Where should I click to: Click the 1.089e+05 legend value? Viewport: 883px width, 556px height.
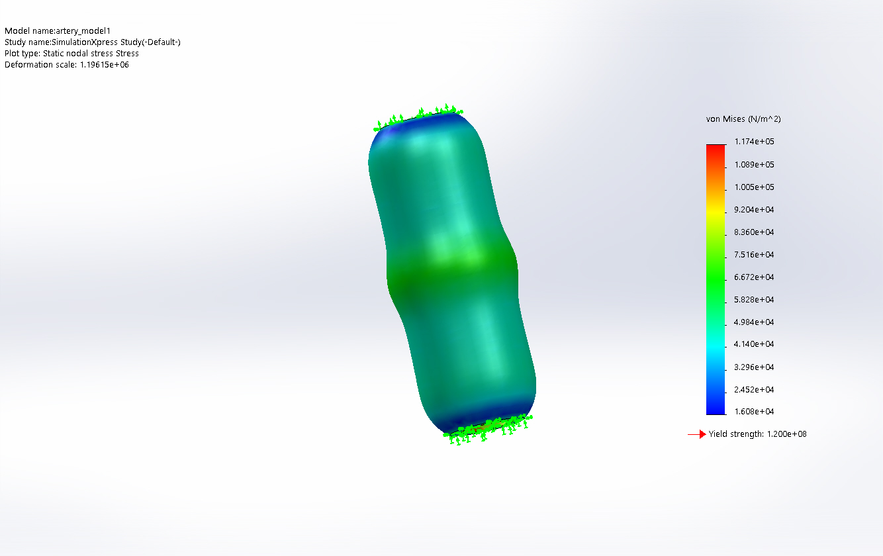click(754, 164)
